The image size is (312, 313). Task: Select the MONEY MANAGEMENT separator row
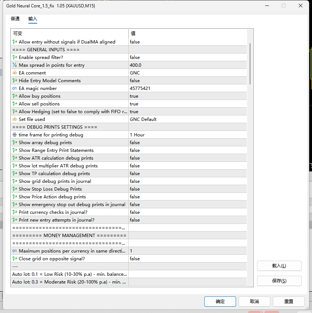click(129, 236)
